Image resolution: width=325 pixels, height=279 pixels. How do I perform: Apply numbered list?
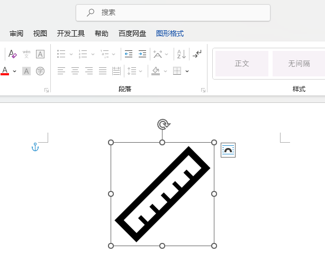(83, 54)
